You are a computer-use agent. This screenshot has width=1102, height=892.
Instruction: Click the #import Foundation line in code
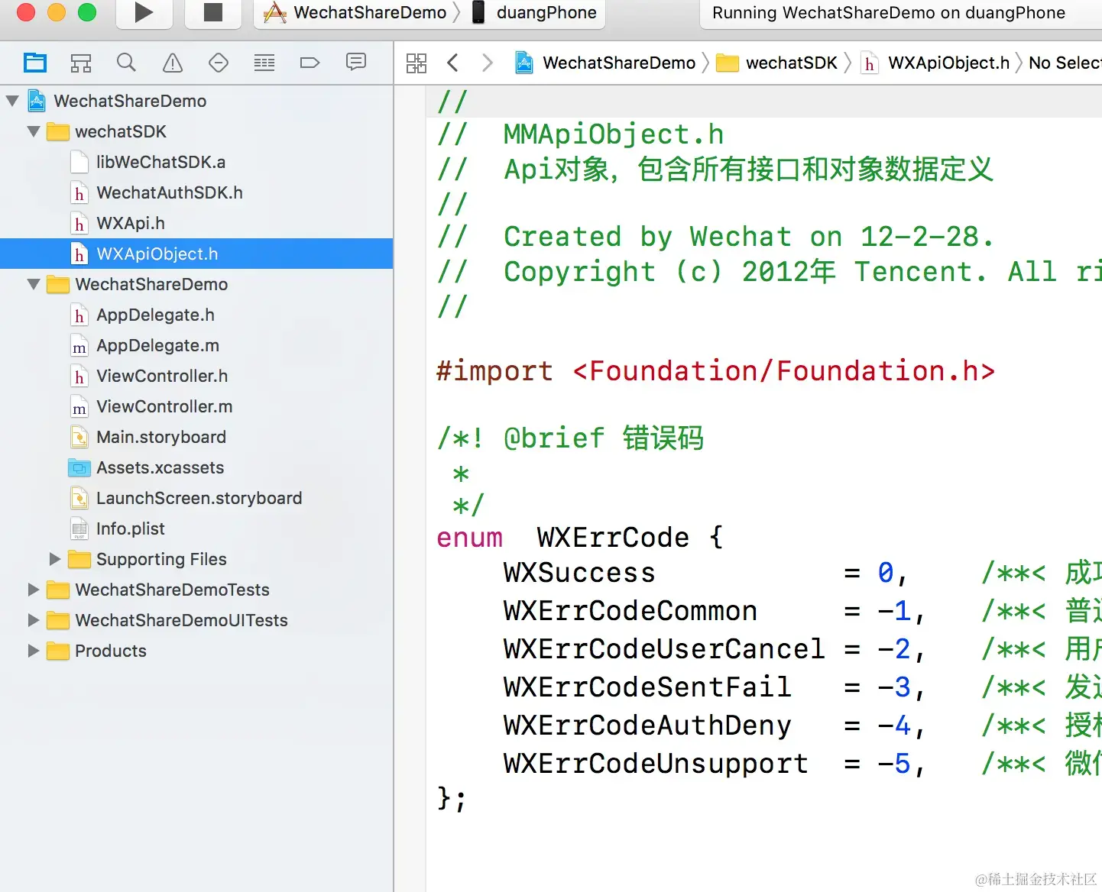(x=715, y=371)
